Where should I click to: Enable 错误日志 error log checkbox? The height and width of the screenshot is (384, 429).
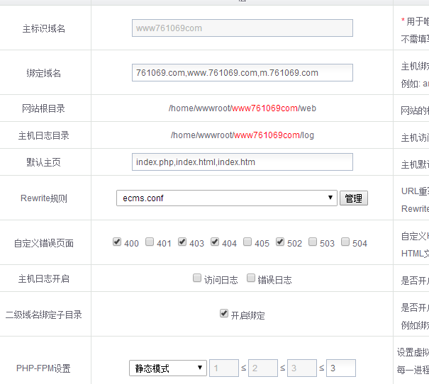[x=251, y=278]
